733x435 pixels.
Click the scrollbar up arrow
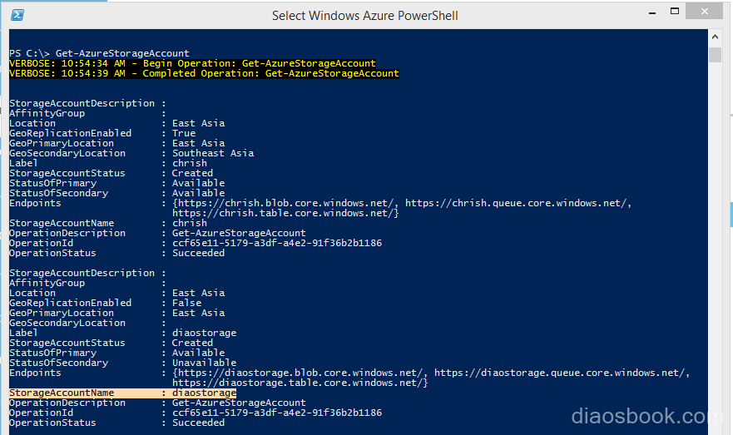[x=715, y=37]
